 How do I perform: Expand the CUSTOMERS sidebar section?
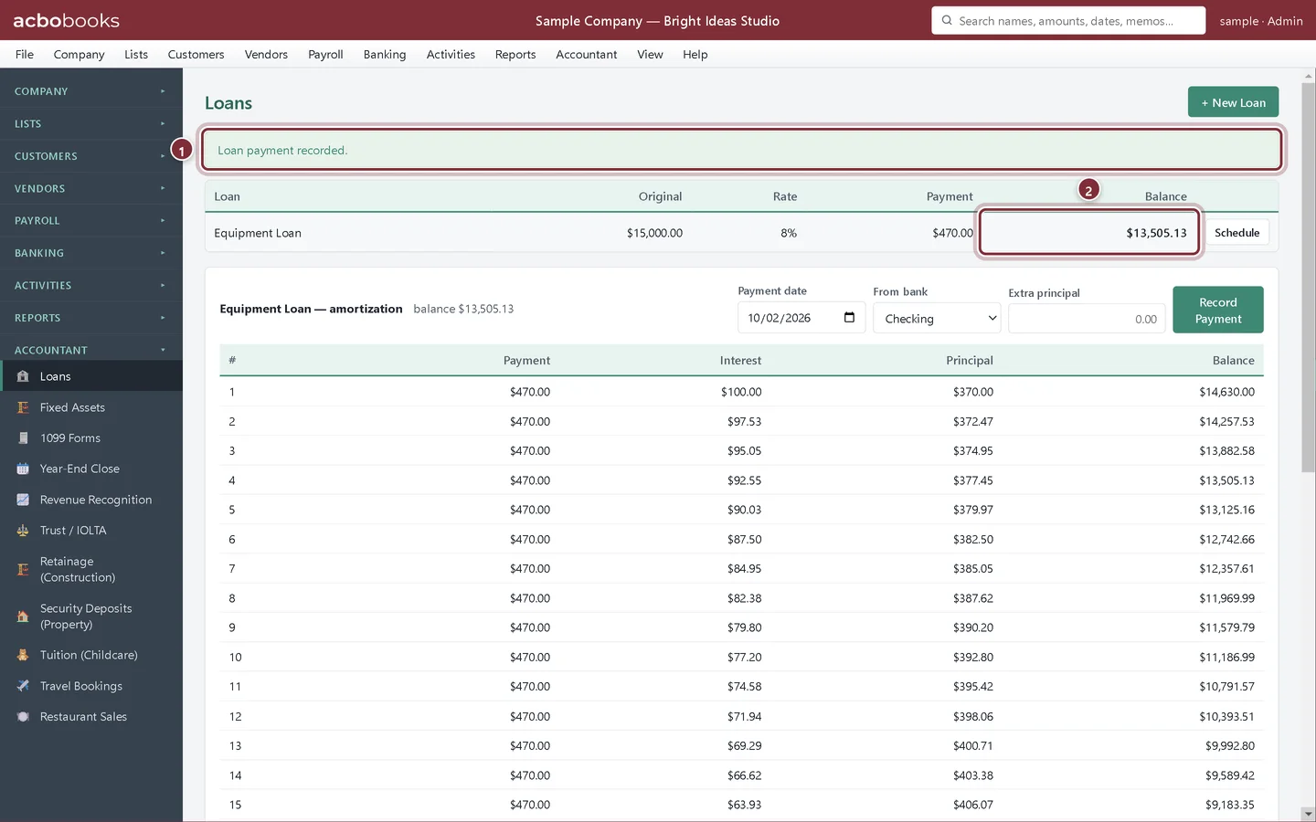91,156
